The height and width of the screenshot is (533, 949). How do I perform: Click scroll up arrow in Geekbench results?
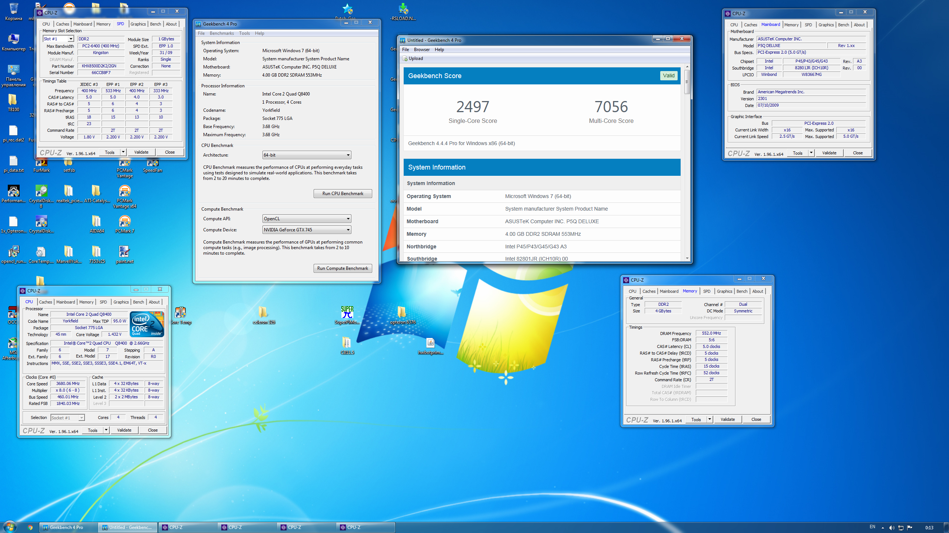click(687, 67)
